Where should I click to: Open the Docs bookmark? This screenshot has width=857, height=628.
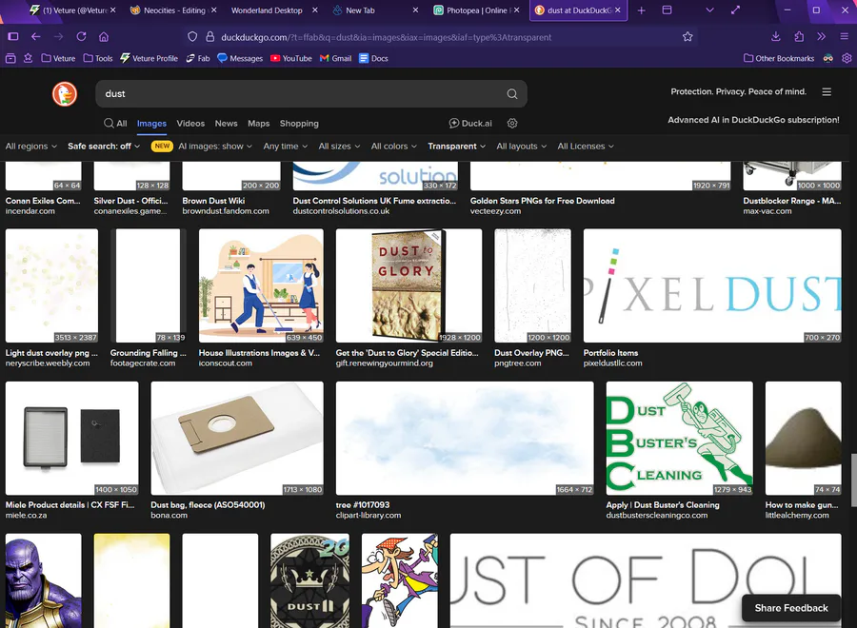[373, 58]
